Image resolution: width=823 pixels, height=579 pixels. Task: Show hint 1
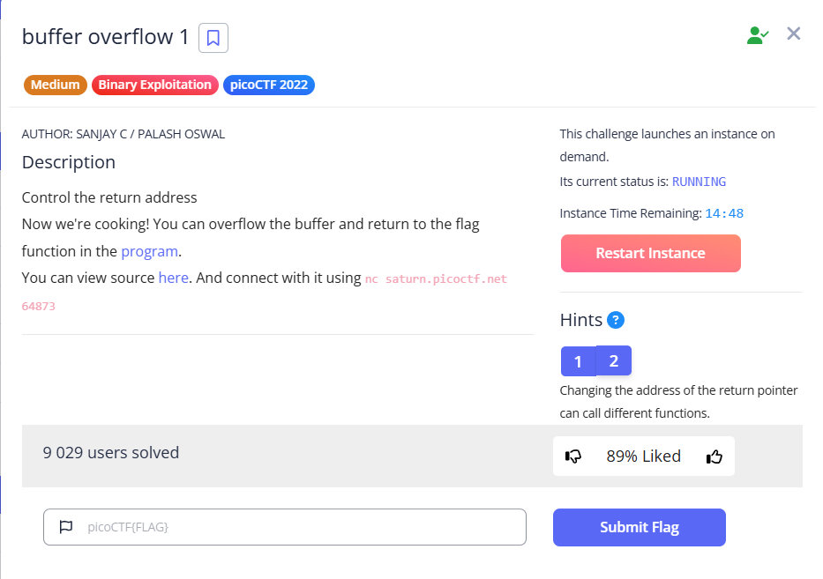[578, 361]
